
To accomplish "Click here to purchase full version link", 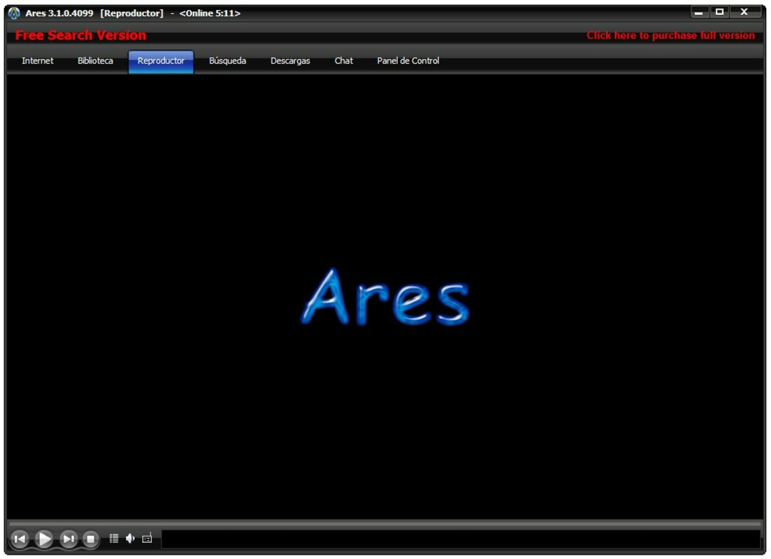I will 670,36.
